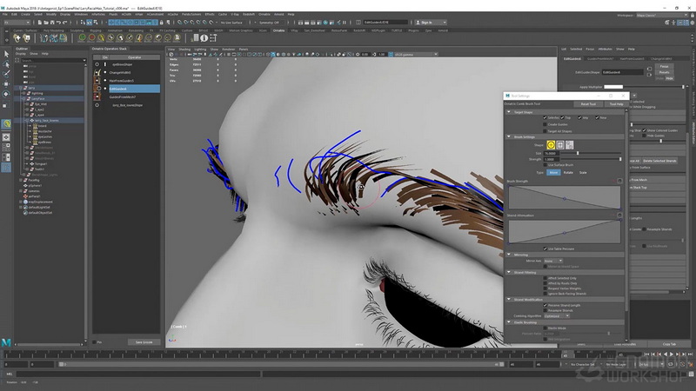
Task: Collapse the Strand Modification section
Action: pos(509,299)
